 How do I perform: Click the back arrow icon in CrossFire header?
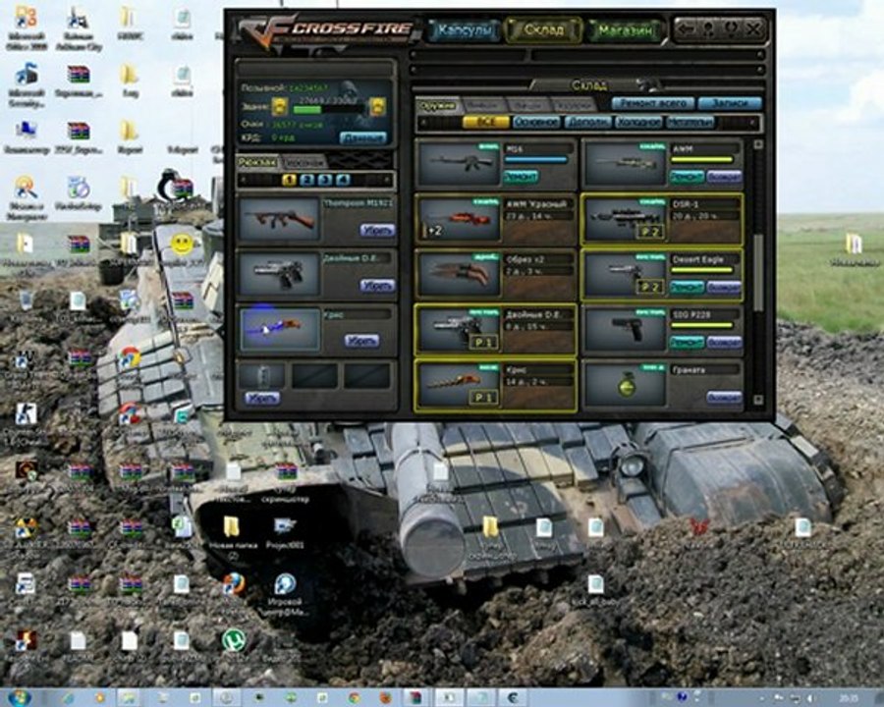pyautogui.click(x=687, y=28)
